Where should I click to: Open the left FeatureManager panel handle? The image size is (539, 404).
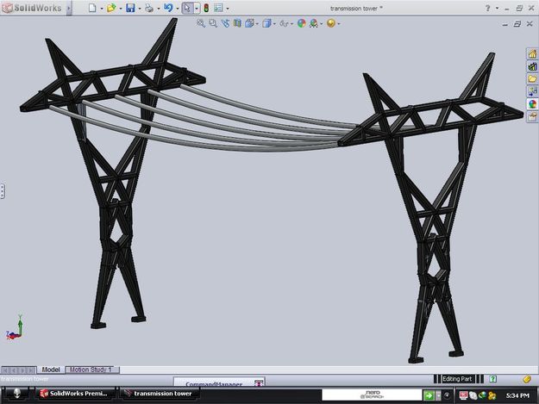(x=2, y=191)
